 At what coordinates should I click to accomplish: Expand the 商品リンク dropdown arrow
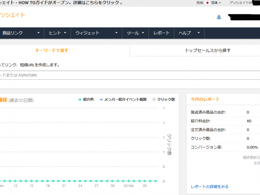click(x=38, y=33)
